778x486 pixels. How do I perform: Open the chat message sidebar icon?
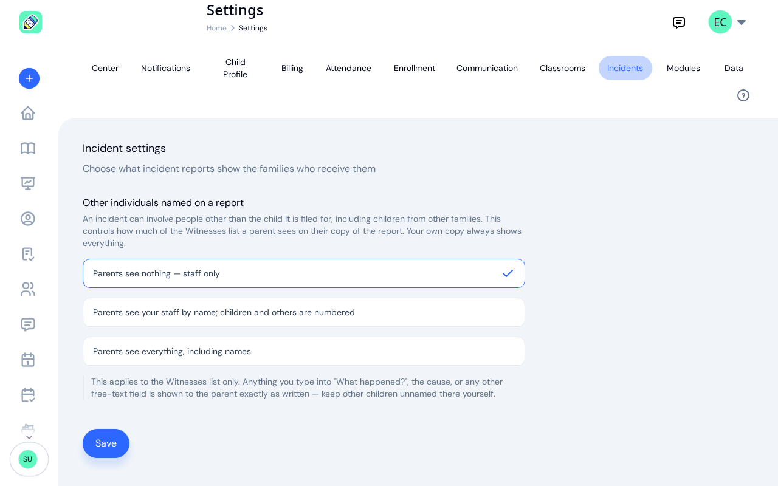[28, 324]
